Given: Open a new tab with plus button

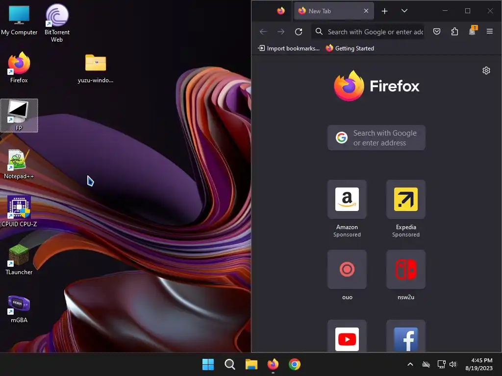Looking at the screenshot, I should point(384,11).
